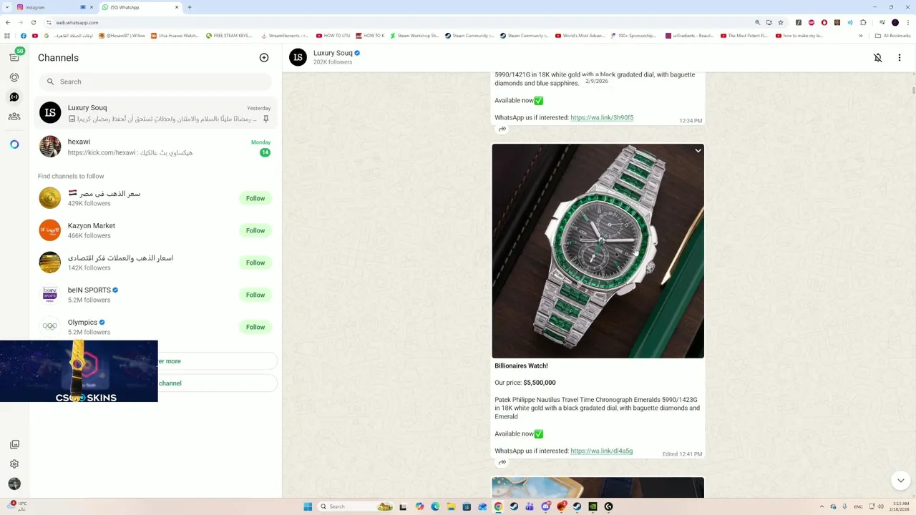This screenshot has height=515, width=916.
Task: Open the hexawi channel row
Action: click(155, 147)
